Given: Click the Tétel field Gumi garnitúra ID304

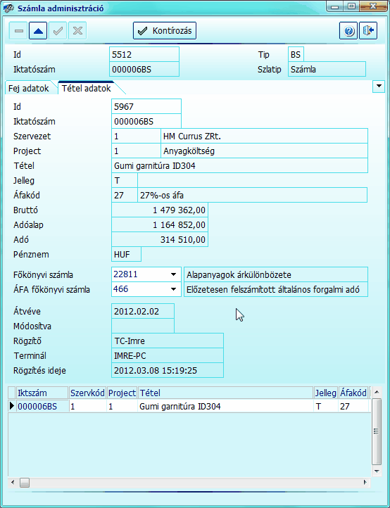Looking at the screenshot, I should click(239, 166).
